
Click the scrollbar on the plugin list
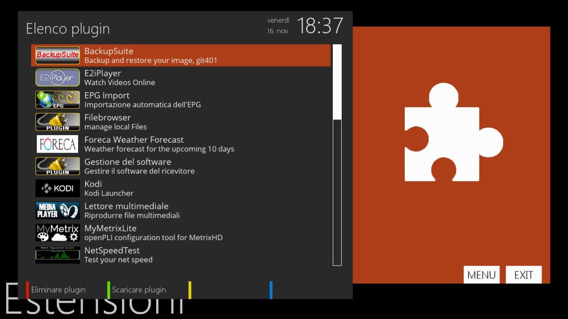tap(337, 156)
